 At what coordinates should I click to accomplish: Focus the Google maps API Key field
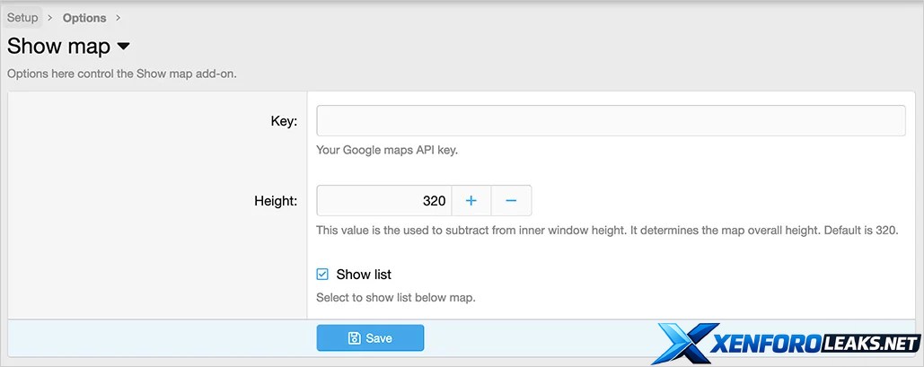(611, 121)
